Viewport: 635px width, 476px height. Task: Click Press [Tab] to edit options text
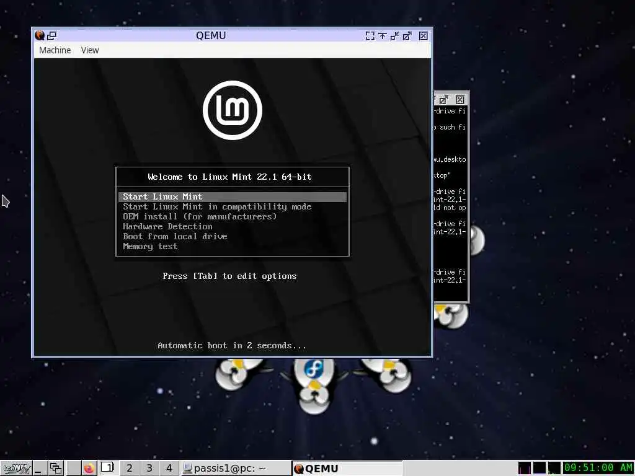click(229, 276)
